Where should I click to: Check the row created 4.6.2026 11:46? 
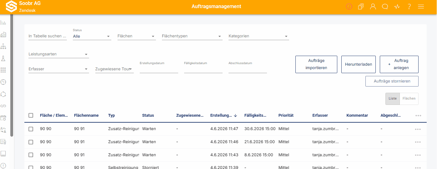point(31,142)
